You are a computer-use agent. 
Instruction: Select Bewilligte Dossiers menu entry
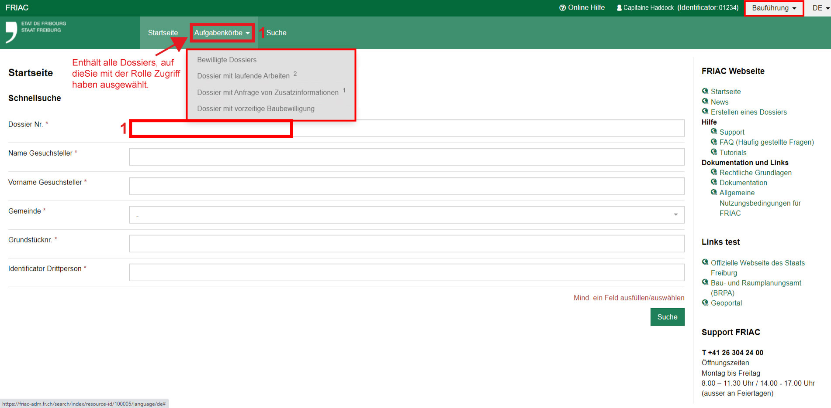click(x=227, y=60)
